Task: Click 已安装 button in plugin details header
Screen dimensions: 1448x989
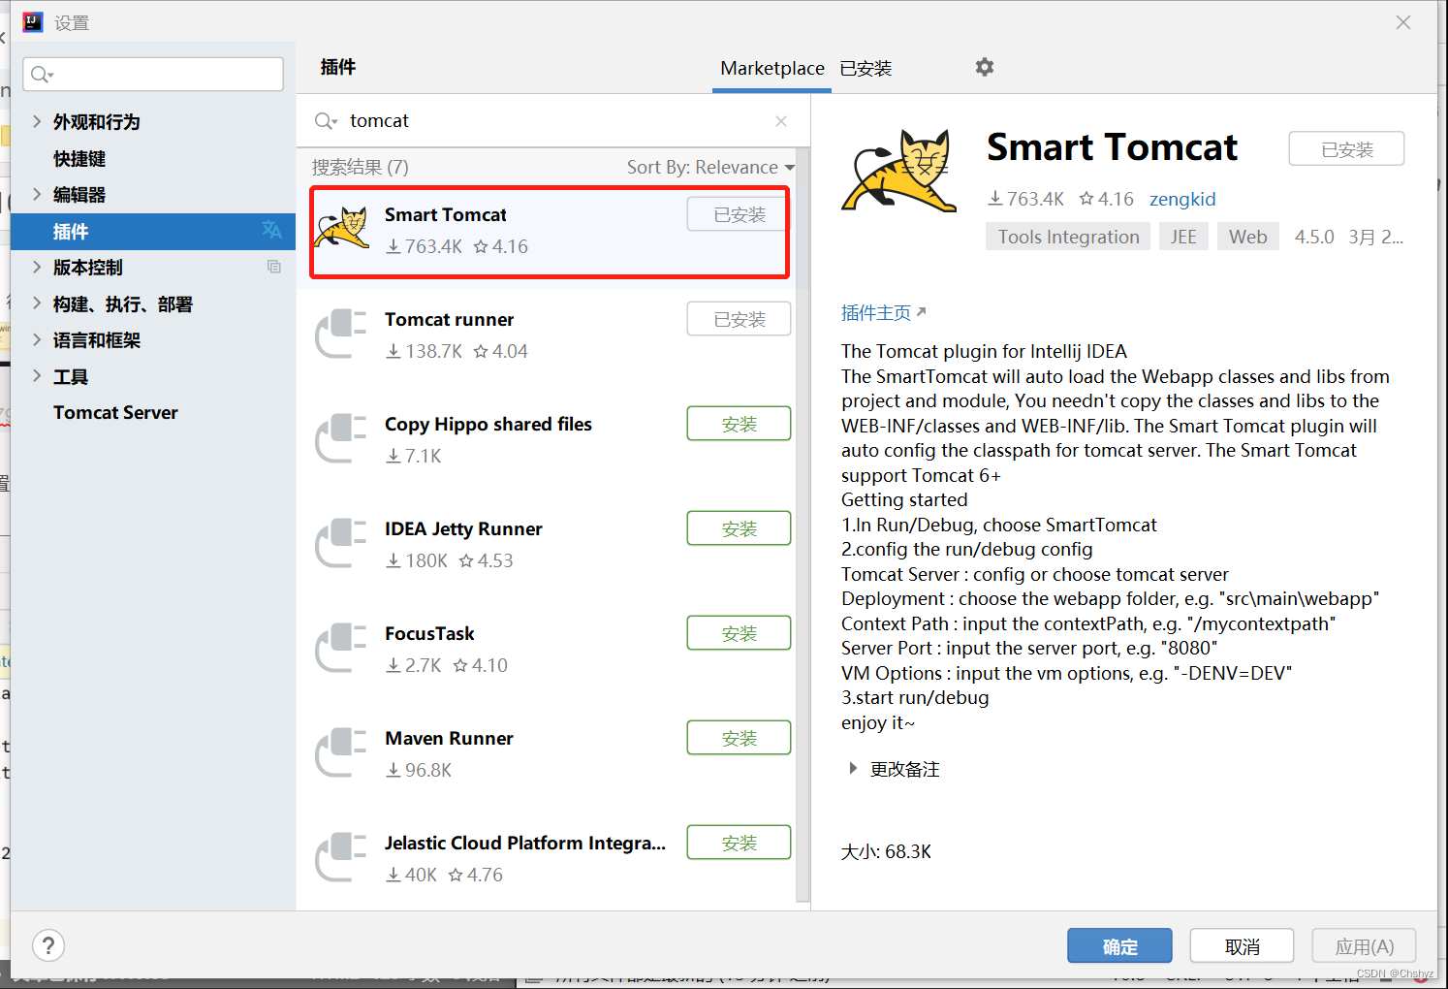Action: click(1346, 149)
